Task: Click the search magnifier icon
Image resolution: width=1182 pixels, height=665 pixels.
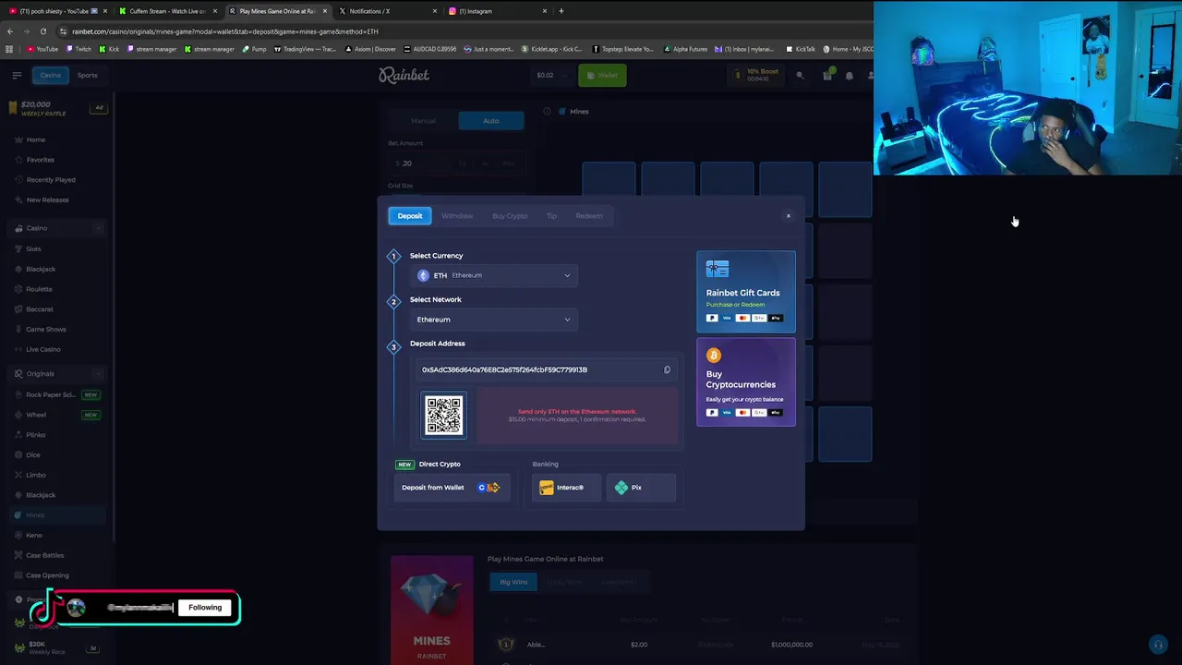Action: pos(801,75)
